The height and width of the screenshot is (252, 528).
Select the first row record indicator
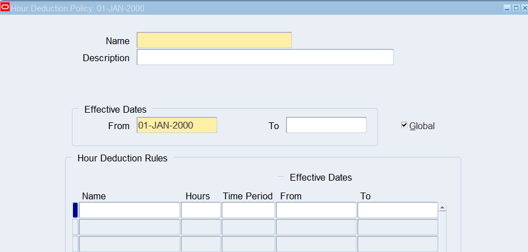(75, 210)
